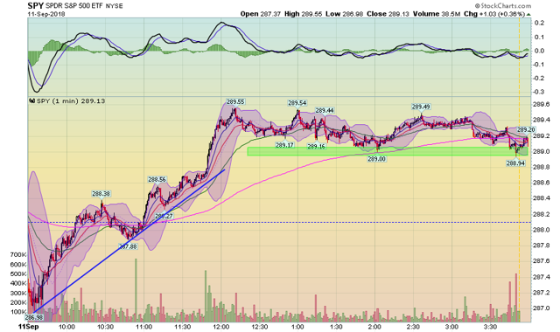Click the 289.00 low price callout

click(x=376, y=159)
